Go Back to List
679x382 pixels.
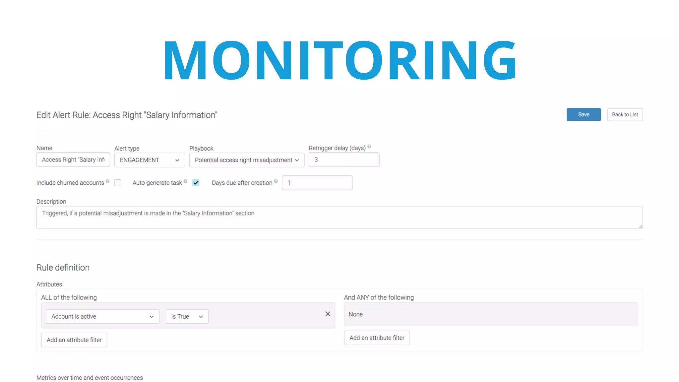coord(625,114)
